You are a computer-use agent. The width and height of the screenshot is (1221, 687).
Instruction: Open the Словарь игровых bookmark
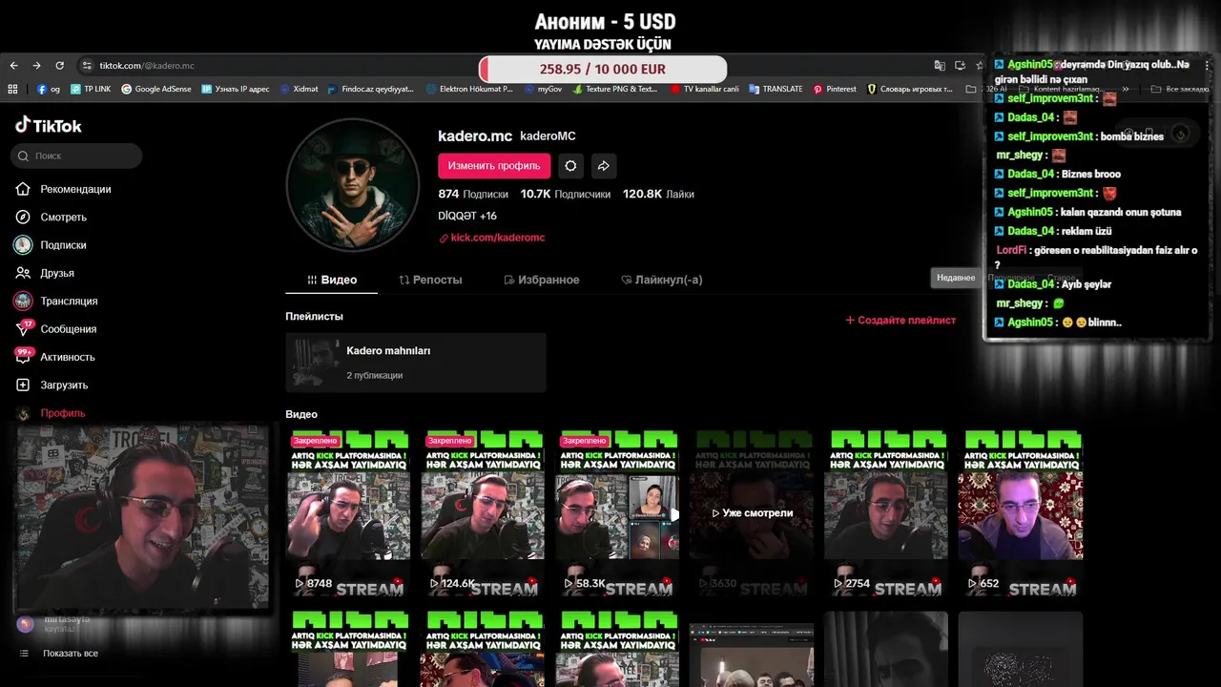click(x=911, y=89)
